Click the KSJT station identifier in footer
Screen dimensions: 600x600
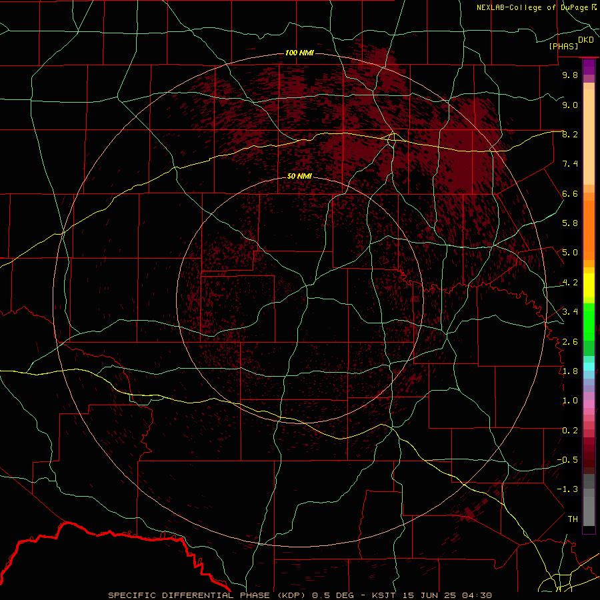coord(385,595)
